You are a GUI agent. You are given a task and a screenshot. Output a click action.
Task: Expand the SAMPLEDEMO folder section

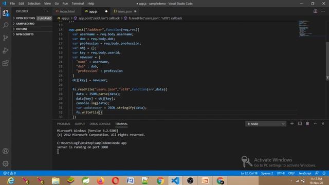tap(32, 24)
